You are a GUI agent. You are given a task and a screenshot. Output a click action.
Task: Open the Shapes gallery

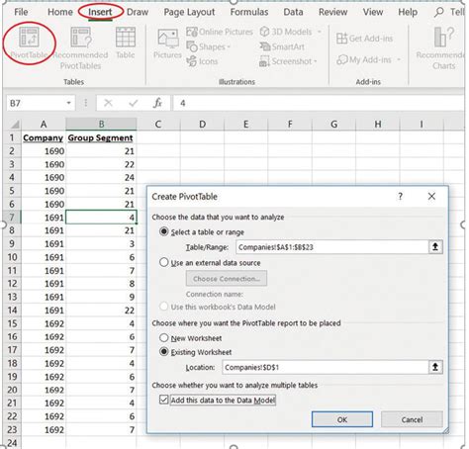(x=209, y=46)
